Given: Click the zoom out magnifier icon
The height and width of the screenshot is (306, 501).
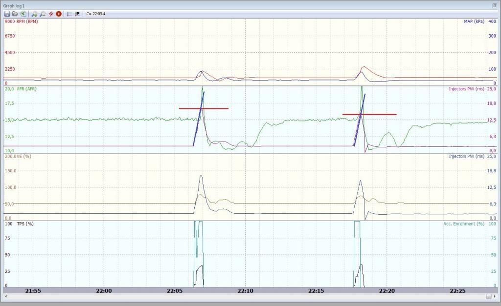Looking at the screenshot, I should point(43,14).
